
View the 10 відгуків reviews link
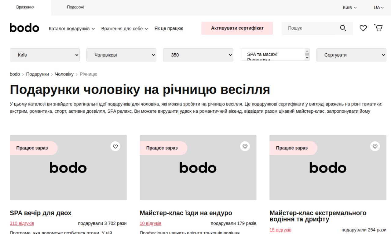pyautogui.click(x=151, y=223)
